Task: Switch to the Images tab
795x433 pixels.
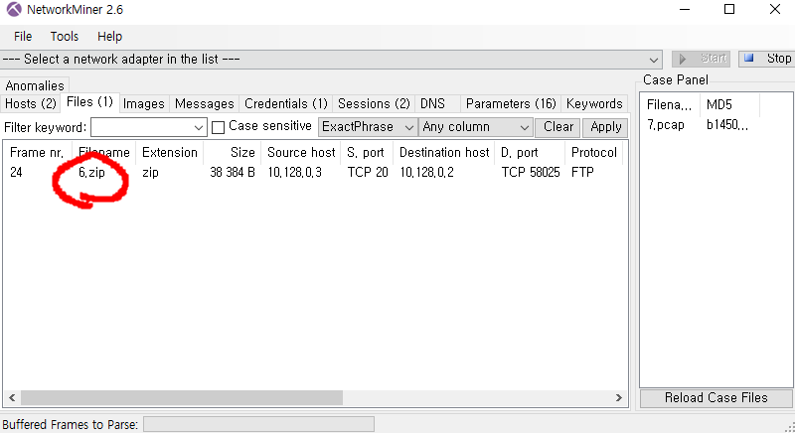Action: click(x=144, y=104)
